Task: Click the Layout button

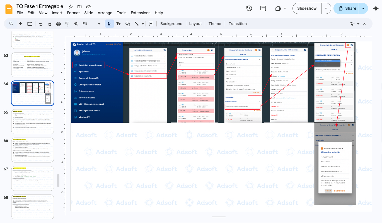Action: point(195,24)
